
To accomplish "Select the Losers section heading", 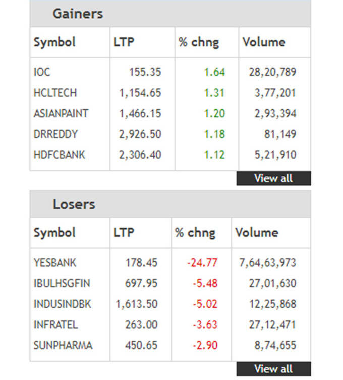I will [74, 204].
